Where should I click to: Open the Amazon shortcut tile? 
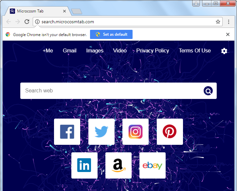pyautogui.click(x=119, y=165)
